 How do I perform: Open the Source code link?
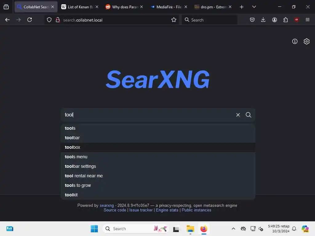(115, 210)
